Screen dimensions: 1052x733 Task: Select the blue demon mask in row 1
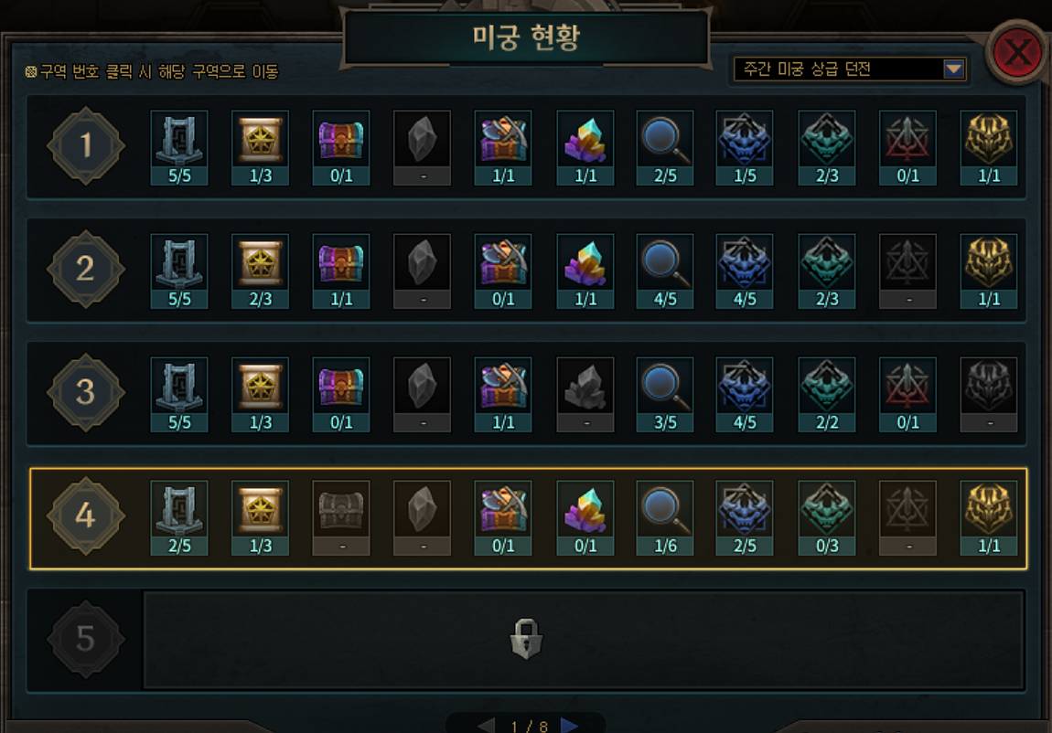(745, 147)
